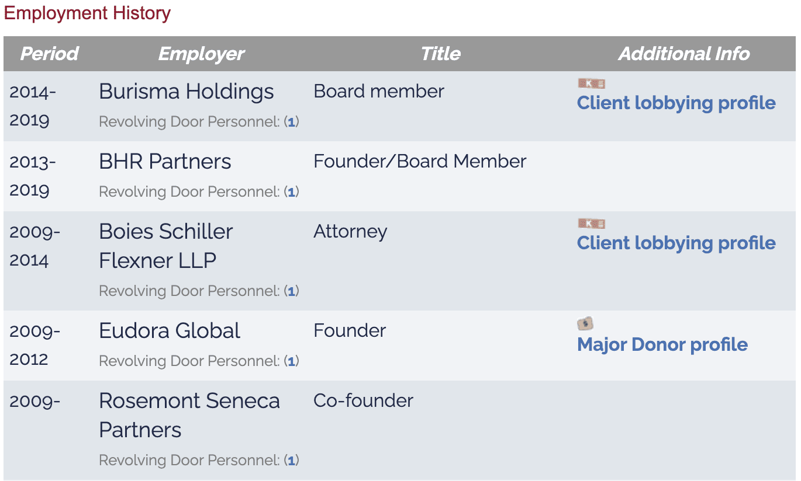Click the lobbying icon in Burisma Holdings row
Image resolution: width=801 pixels, height=481 pixels.
click(591, 83)
